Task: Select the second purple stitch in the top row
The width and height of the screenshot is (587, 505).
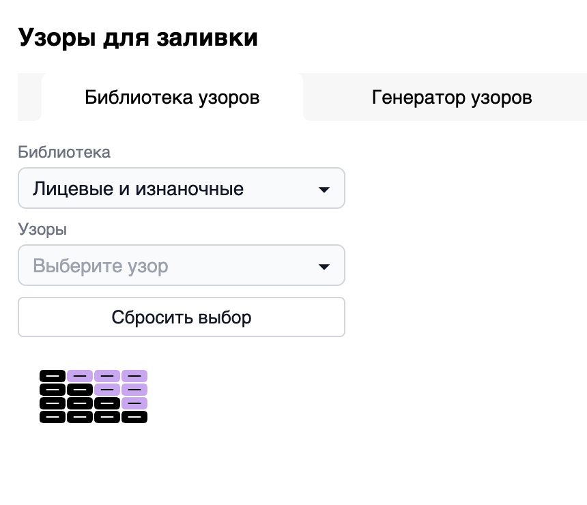Action: point(80,375)
